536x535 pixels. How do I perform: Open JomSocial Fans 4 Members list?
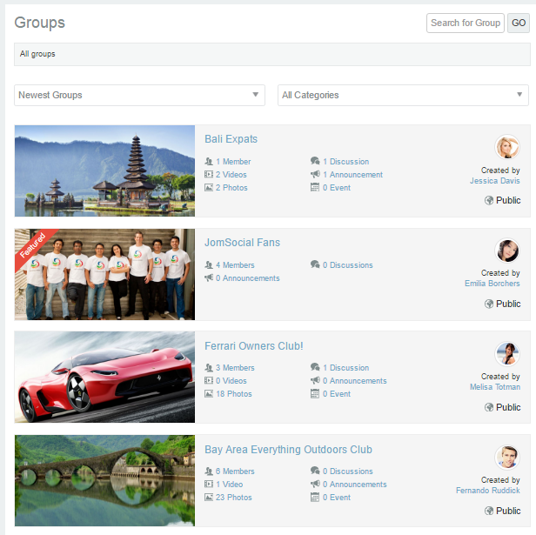(235, 265)
